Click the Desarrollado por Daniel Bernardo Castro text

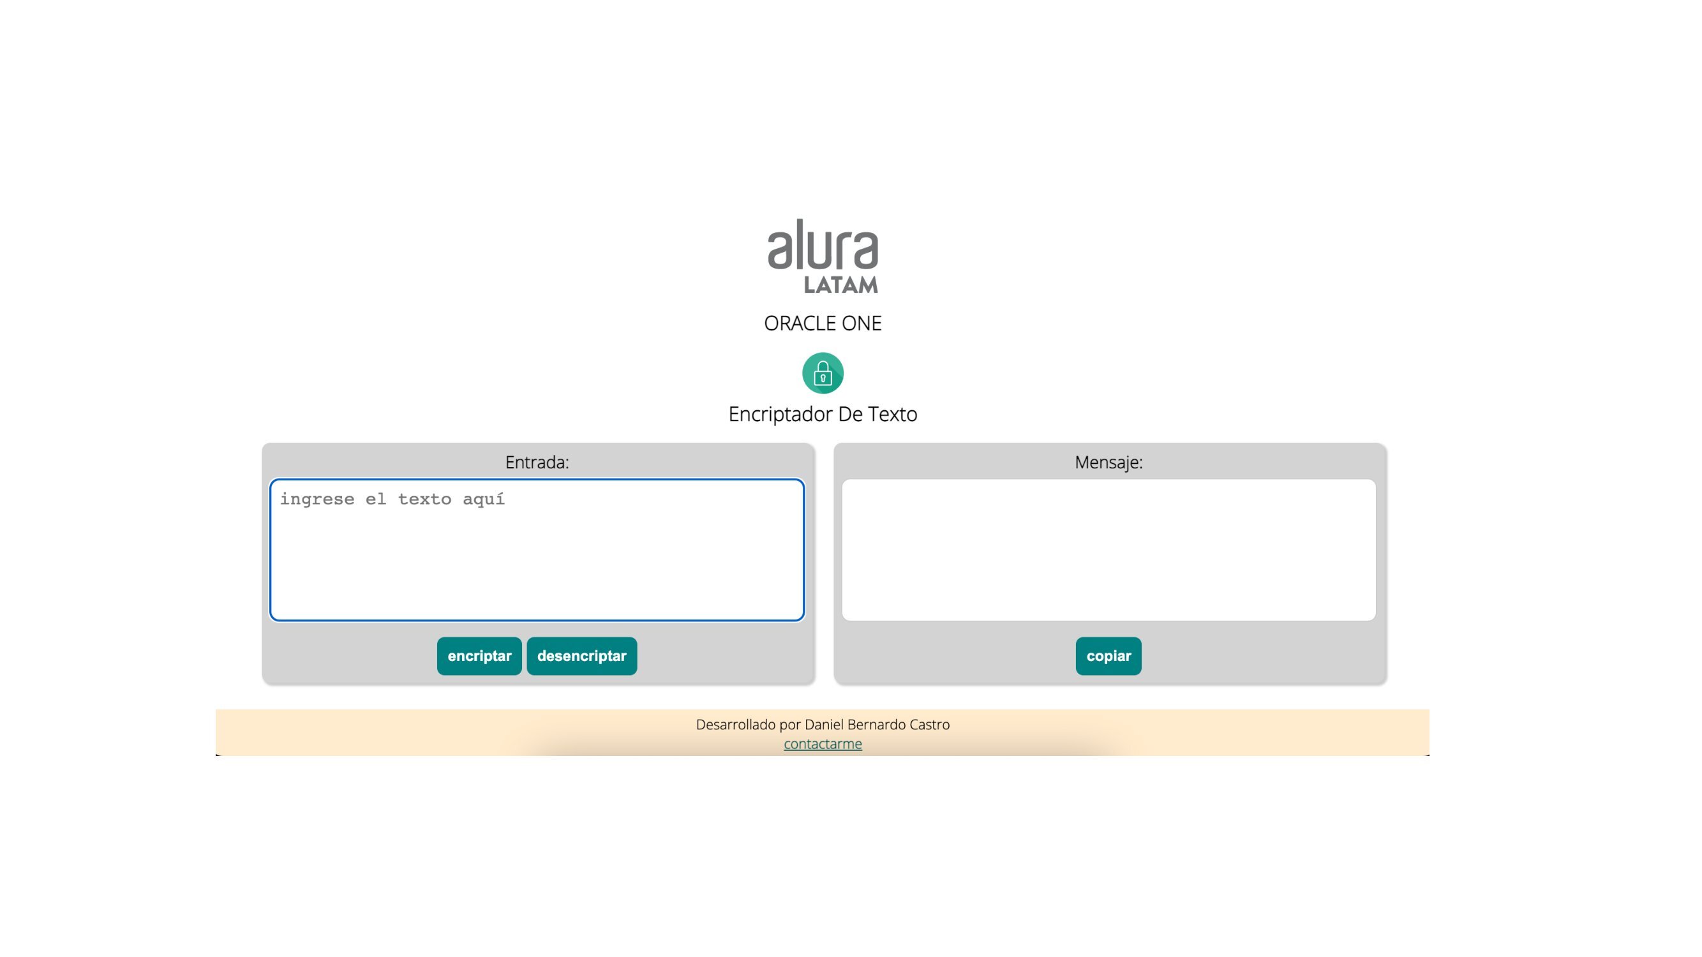(823, 724)
